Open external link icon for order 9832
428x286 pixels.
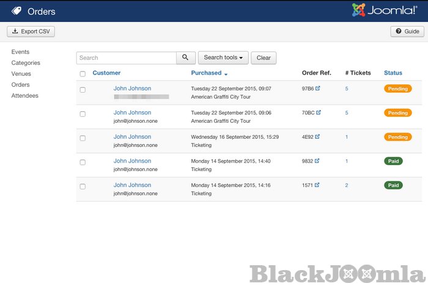(x=318, y=161)
